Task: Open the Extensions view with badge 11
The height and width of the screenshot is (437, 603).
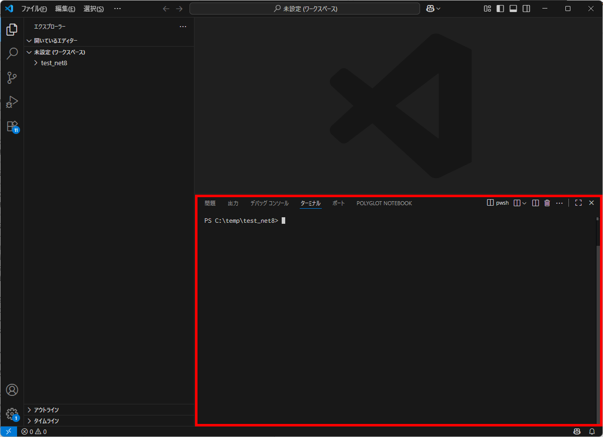Action: (12, 126)
